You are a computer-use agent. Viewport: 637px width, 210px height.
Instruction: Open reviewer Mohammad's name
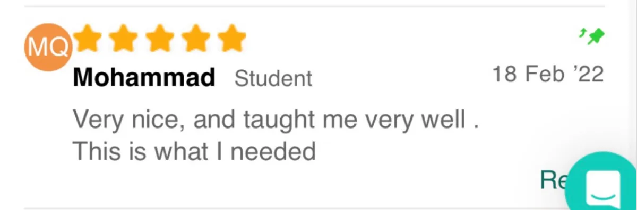pos(144,78)
